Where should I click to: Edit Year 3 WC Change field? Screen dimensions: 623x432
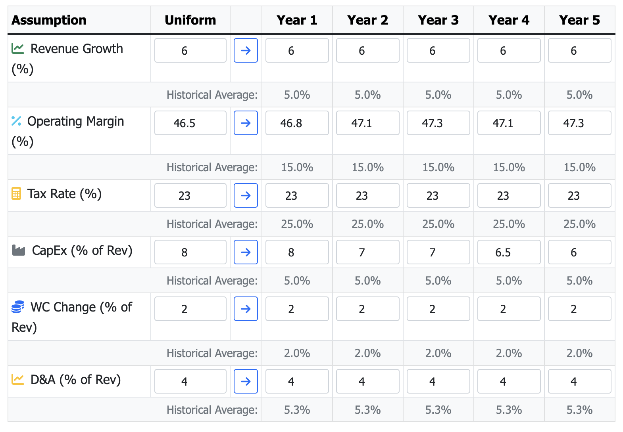pyautogui.click(x=438, y=309)
